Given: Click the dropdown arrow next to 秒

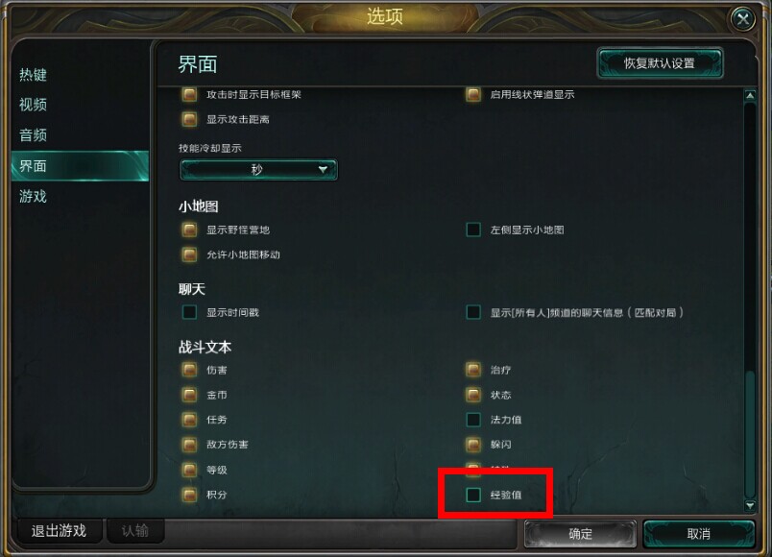Looking at the screenshot, I should 323,169.
